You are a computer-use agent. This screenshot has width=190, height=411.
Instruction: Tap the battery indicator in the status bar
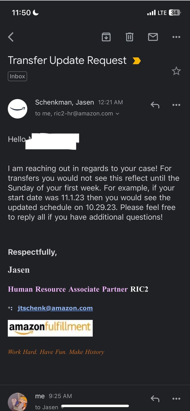(174, 12)
